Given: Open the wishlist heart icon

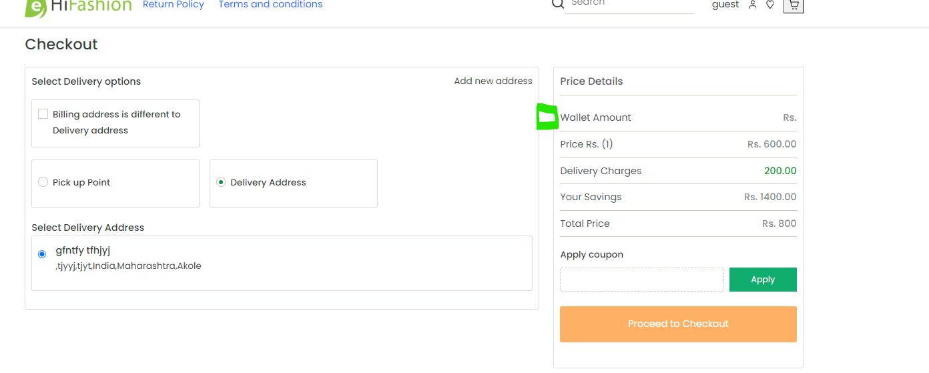Looking at the screenshot, I should coord(770,5).
